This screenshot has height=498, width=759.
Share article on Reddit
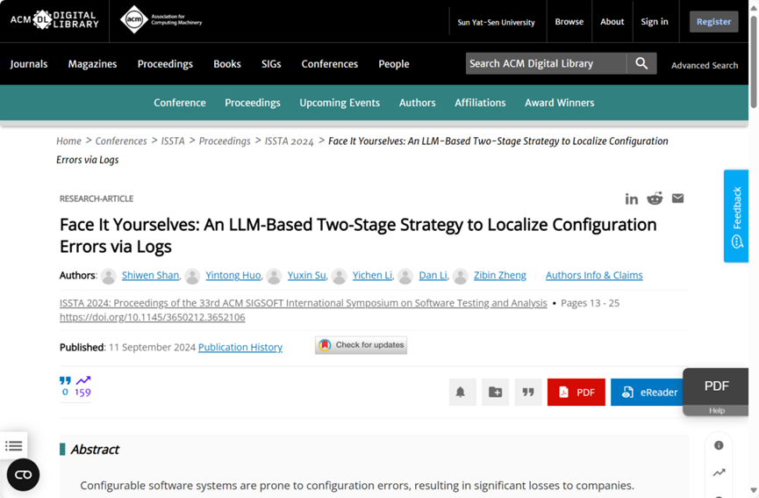pos(655,198)
